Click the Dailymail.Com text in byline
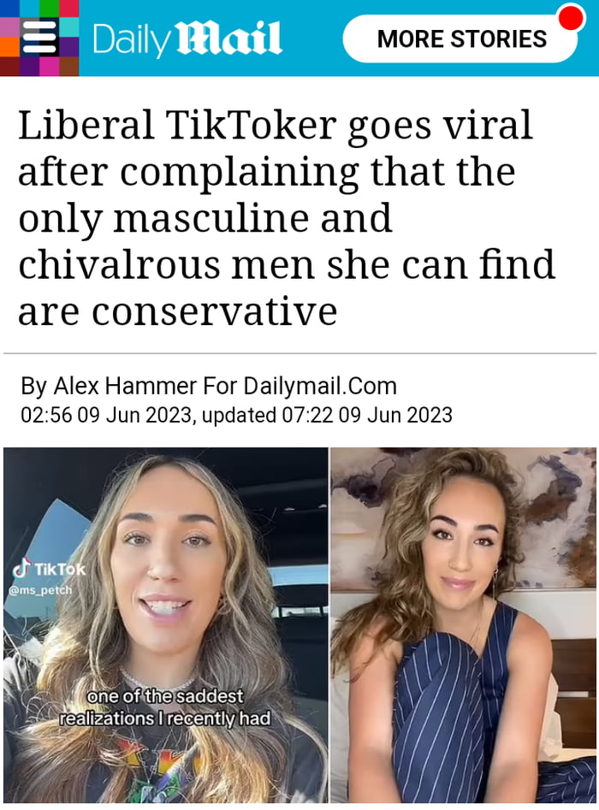 320,386
